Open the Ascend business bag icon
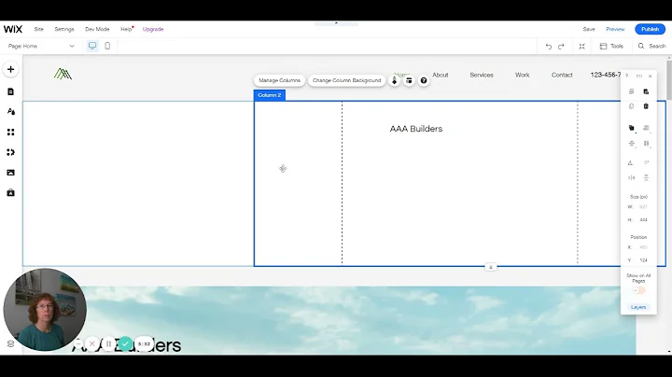This screenshot has width=672, height=377. point(10,193)
